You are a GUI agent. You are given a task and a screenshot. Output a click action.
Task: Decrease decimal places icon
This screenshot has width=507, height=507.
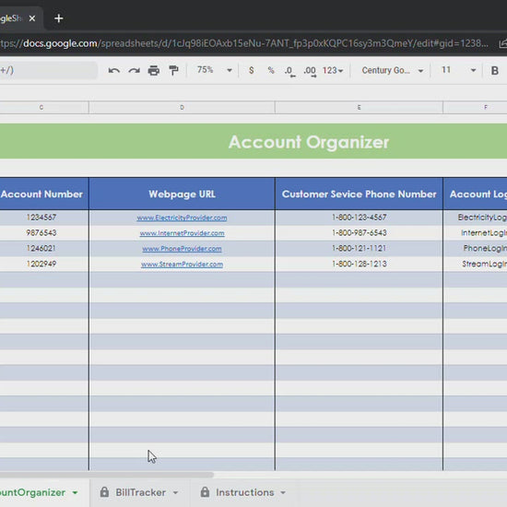pos(289,71)
